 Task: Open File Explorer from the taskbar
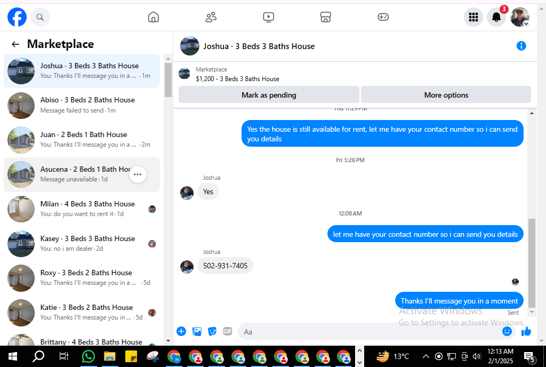110,356
